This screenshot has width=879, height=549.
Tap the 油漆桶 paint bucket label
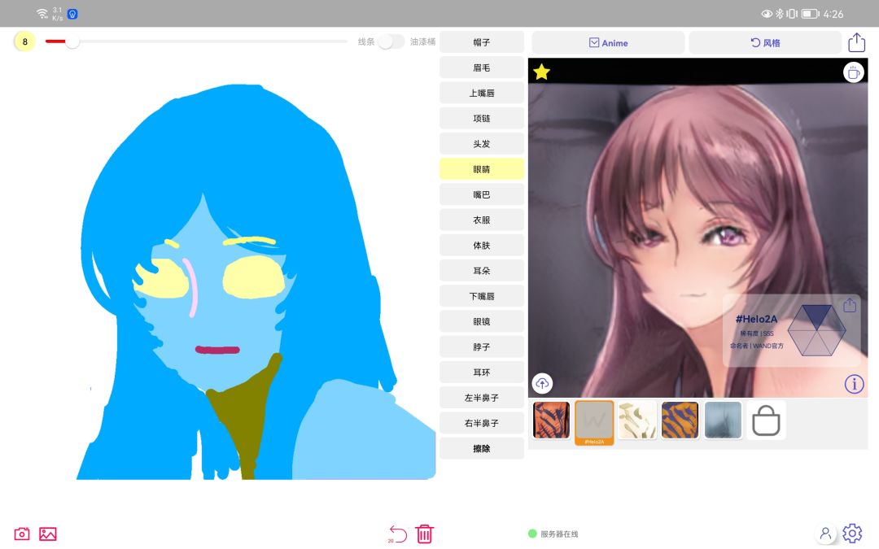[x=422, y=42]
